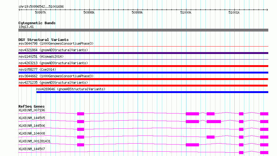The width and height of the screenshot is (277, 156).
Task: Click the exon near 50998k in NM_144506
Action: [81, 129]
